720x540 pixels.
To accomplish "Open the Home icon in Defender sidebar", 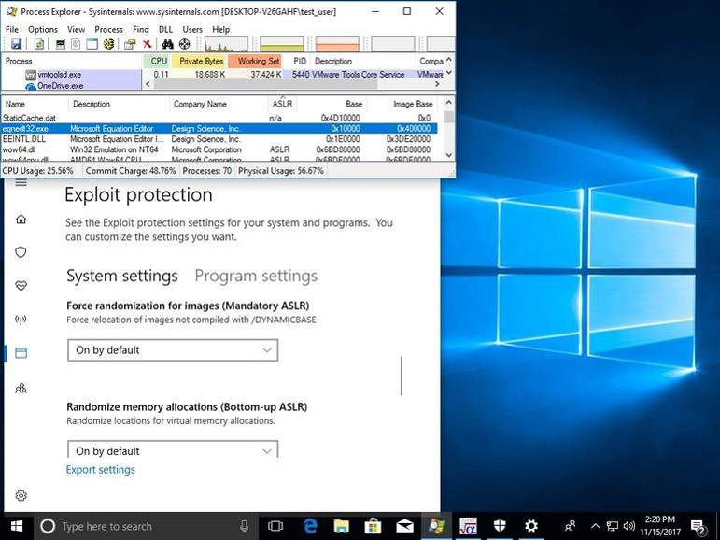I will point(21,220).
